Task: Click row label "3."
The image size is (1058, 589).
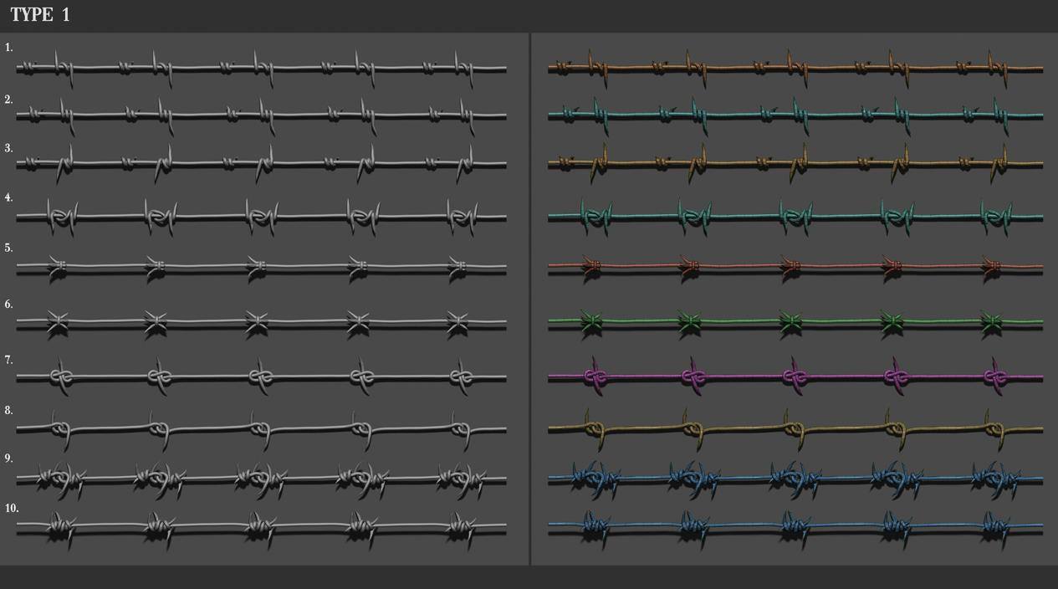Action: (x=8, y=148)
